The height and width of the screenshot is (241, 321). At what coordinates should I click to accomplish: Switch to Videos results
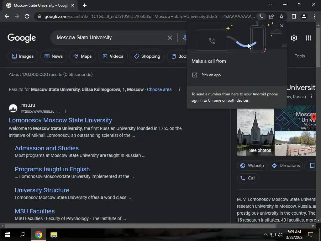[x=113, y=56]
